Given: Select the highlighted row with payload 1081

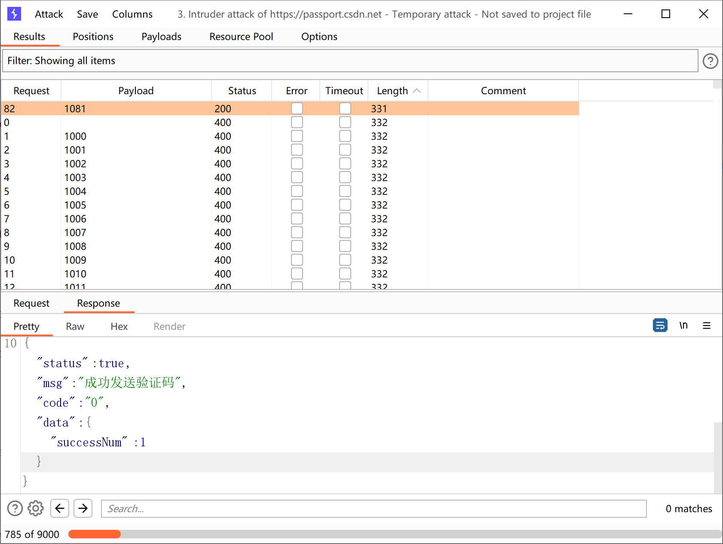Looking at the screenshot, I should point(290,108).
